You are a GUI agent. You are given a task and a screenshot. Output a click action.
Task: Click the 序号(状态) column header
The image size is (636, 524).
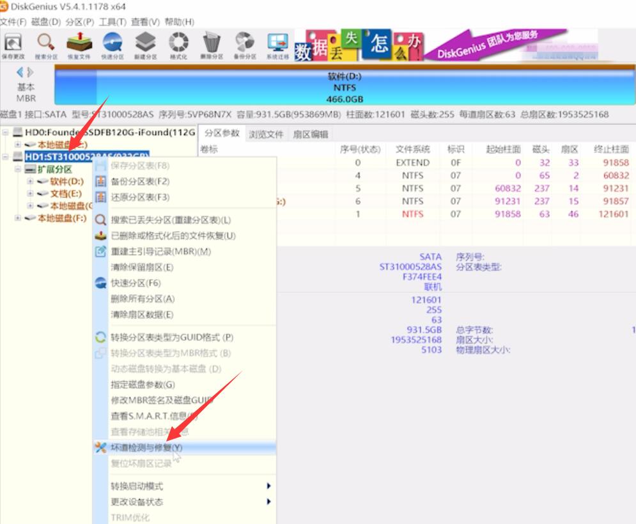pyautogui.click(x=360, y=149)
